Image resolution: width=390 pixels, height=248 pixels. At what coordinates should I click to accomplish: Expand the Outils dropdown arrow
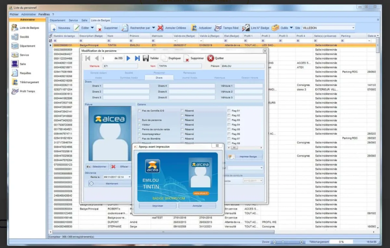(291, 28)
